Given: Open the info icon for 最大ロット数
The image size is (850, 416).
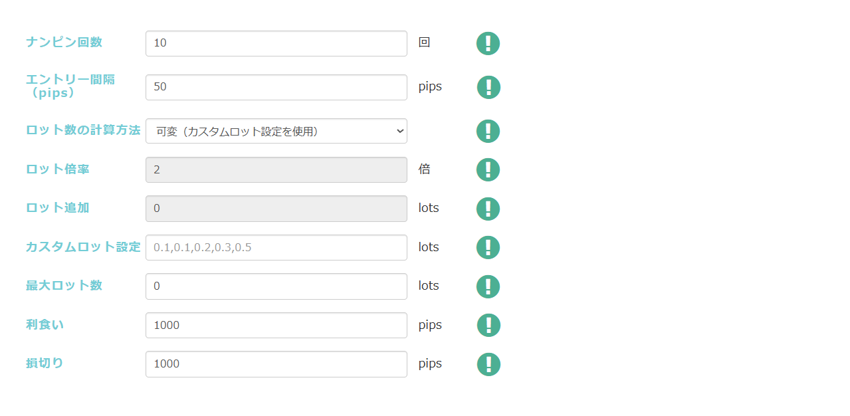Looking at the screenshot, I should [488, 286].
